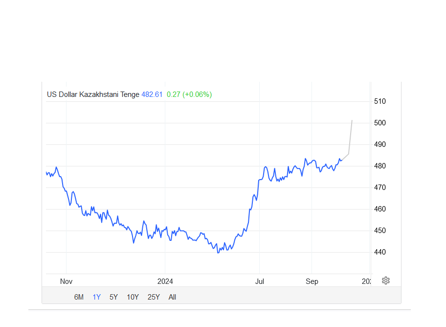Click the 490 y-axis label

coord(379,144)
